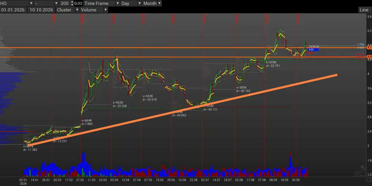Click the 05.08 date on time axis
The height and width of the screenshot is (186, 372).
click(239, 180)
